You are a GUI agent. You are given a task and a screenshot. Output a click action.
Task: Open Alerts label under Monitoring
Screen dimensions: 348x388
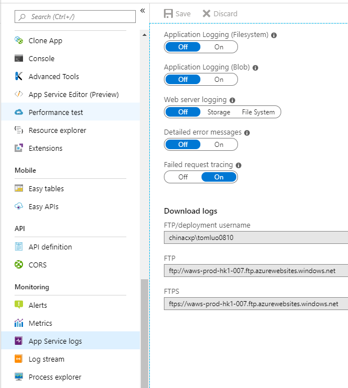38,306
